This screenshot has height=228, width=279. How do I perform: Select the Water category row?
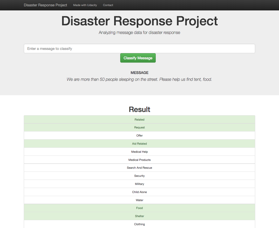tap(139, 200)
